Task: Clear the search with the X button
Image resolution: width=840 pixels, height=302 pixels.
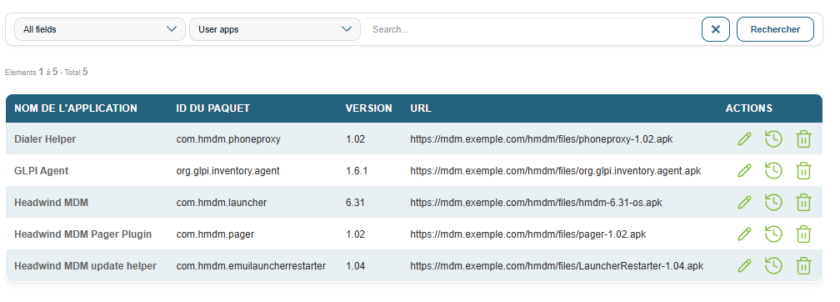Action: tap(716, 29)
